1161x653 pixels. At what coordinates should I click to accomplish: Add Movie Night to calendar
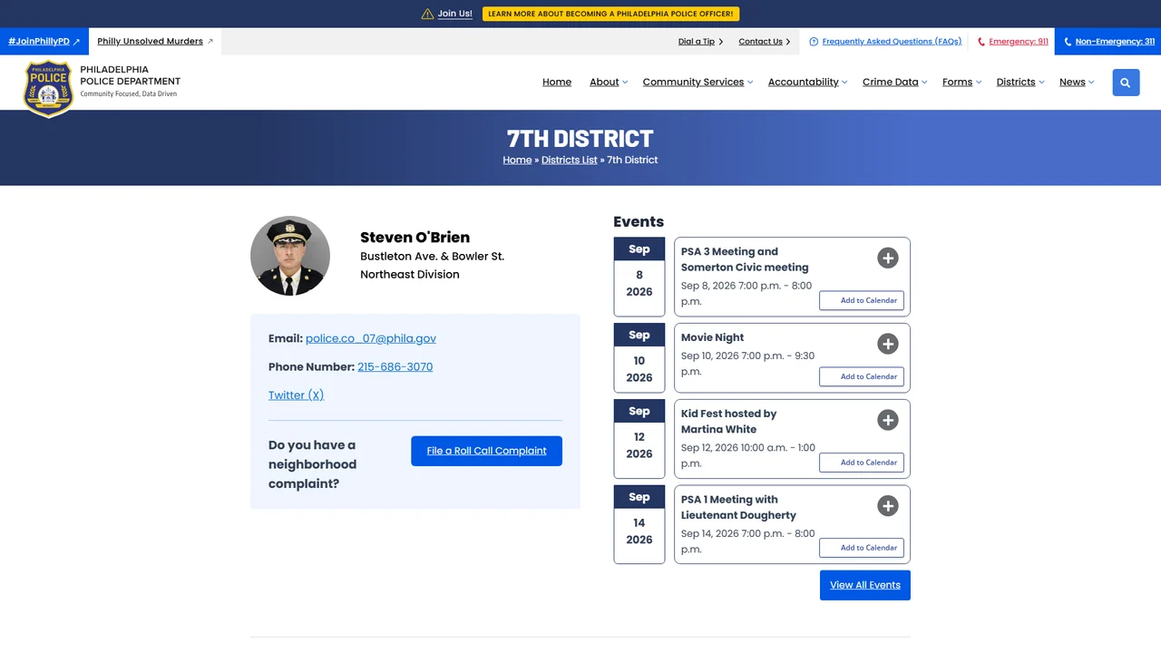click(x=862, y=376)
